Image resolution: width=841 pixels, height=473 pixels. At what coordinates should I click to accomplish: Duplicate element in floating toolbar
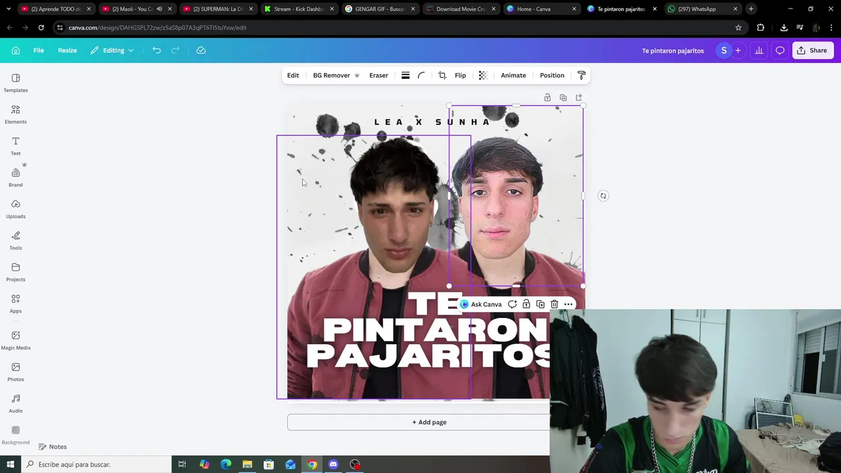[540, 304]
